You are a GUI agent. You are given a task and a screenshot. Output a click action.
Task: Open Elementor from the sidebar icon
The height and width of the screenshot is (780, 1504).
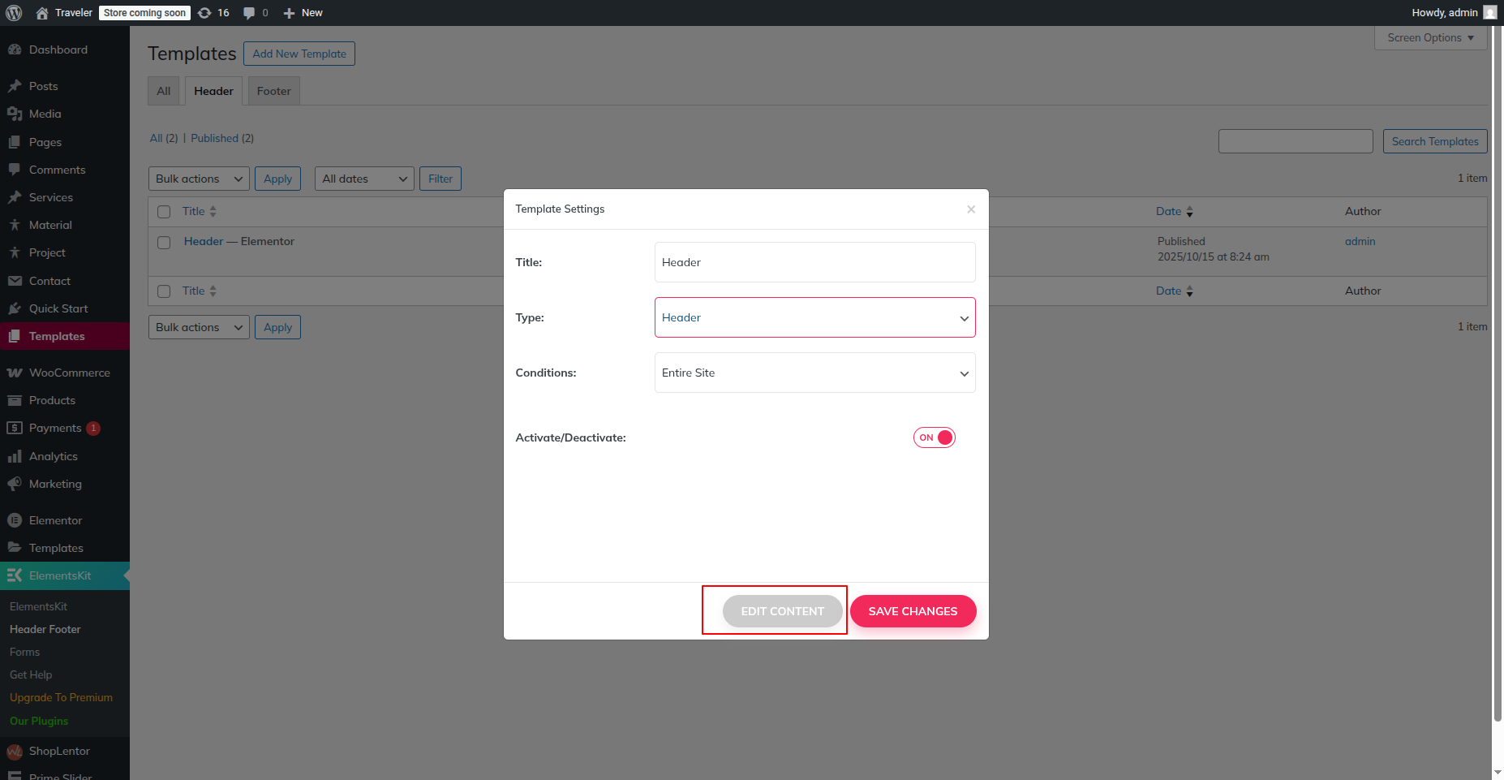point(15,520)
